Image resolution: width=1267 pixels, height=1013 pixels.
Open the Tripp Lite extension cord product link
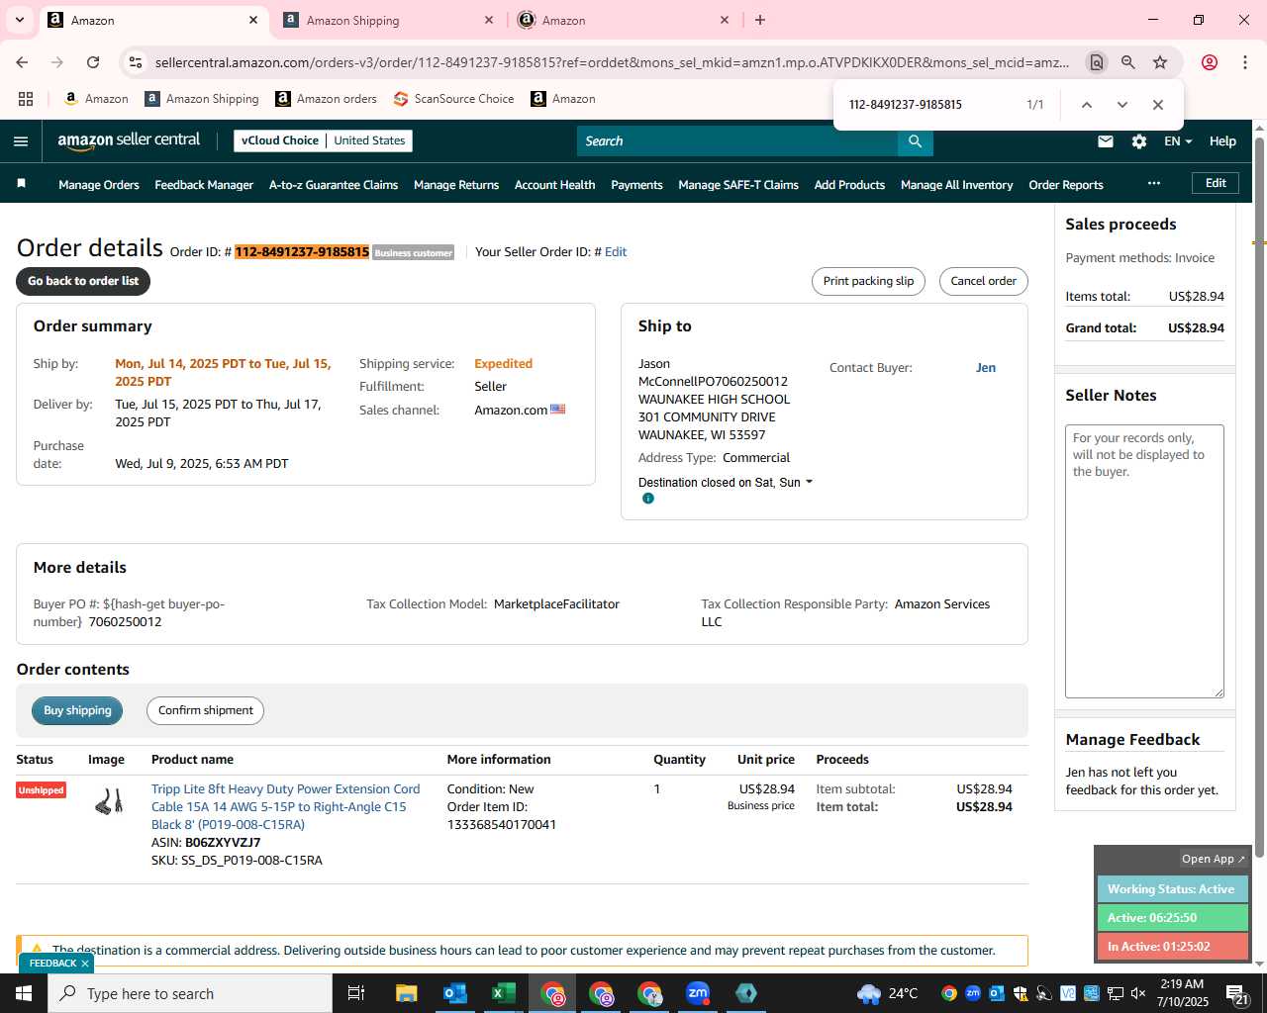(x=286, y=806)
